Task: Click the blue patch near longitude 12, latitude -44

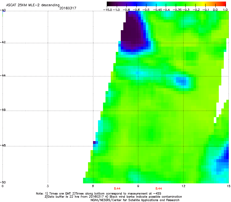Action: (x=181, y=81)
